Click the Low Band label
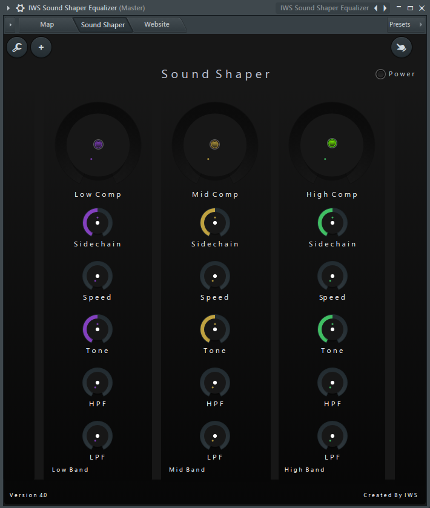Viewport: 430px width, 508px height. pyautogui.click(x=70, y=470)
